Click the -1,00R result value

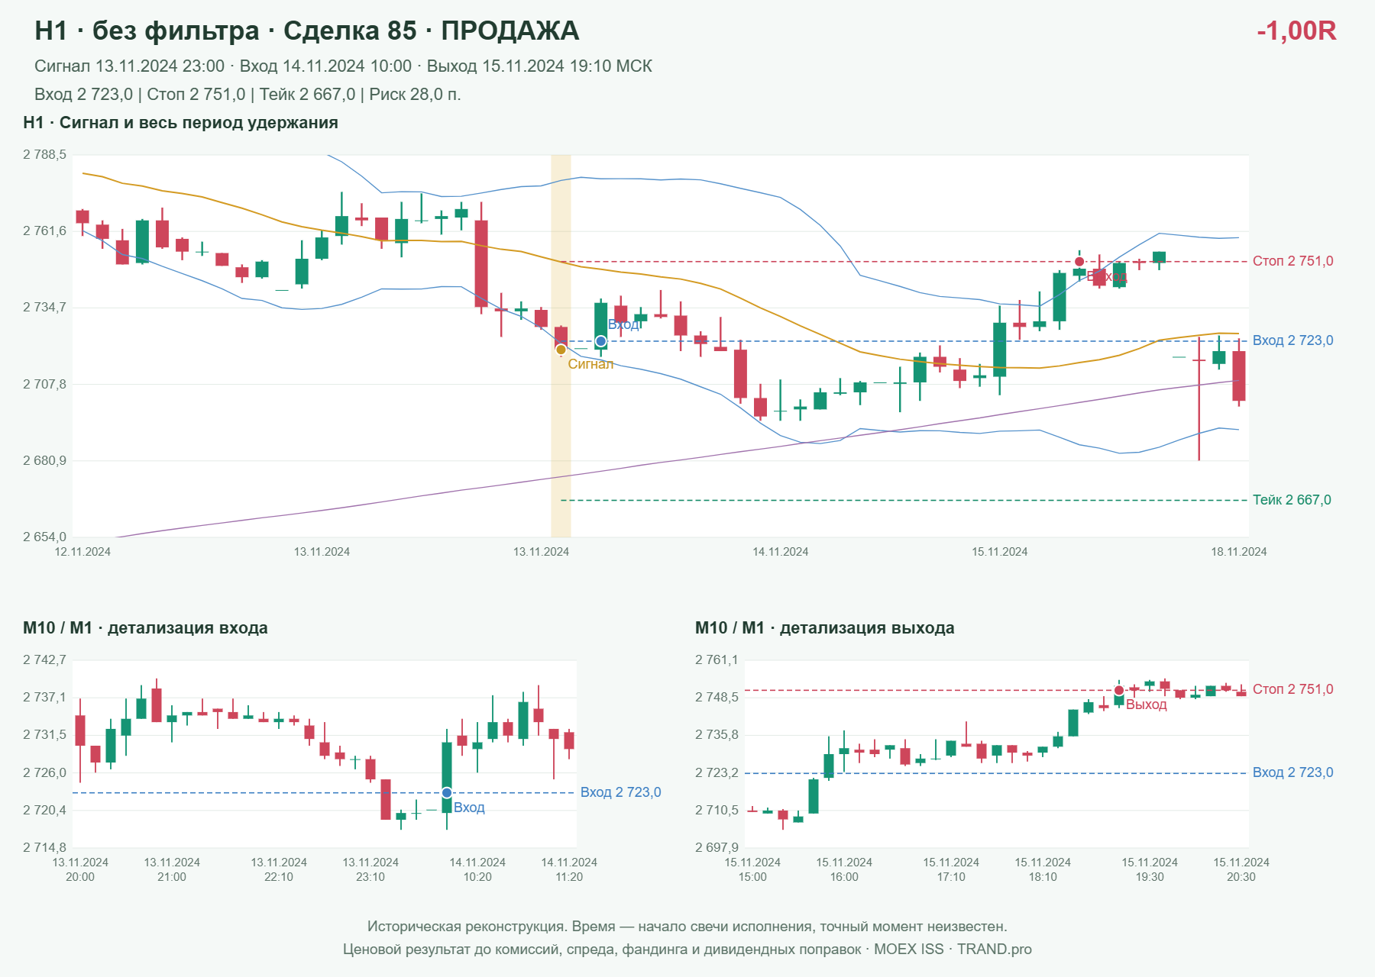click(1296, 31)
